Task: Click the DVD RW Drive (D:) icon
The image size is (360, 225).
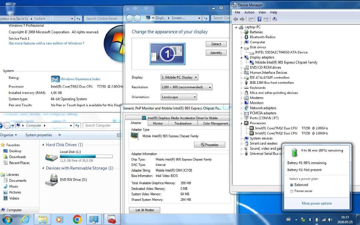Action: pyautogui.click(x=51, y=180)
